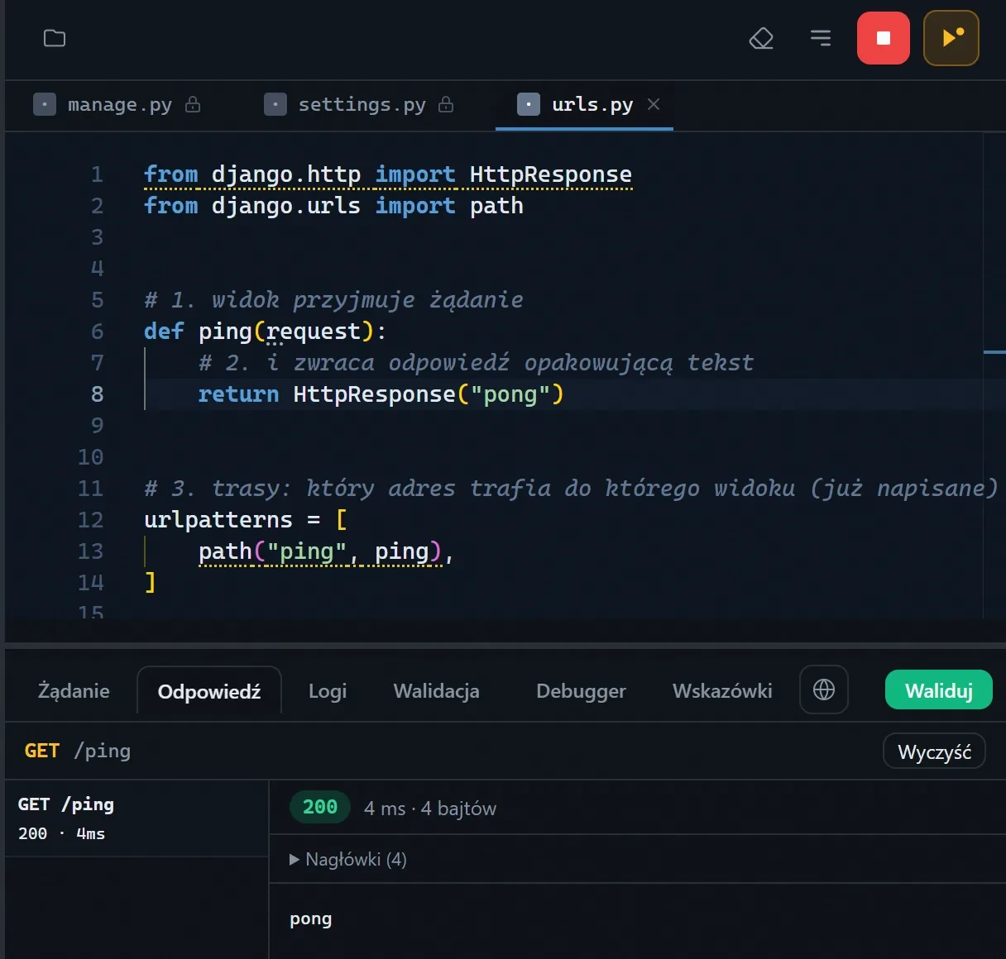Click the run-with-dot play button
This screenshot has width=1006, height=959.
[x=951, y=38]
